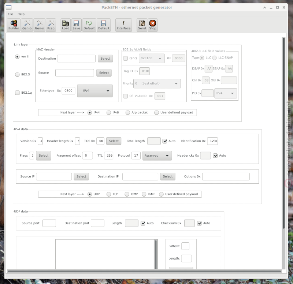Open the QinQ 0x8100 dropdown
The width and height of the screenshot is (293, 284).
pyautogui.click(x=152, y=59)
